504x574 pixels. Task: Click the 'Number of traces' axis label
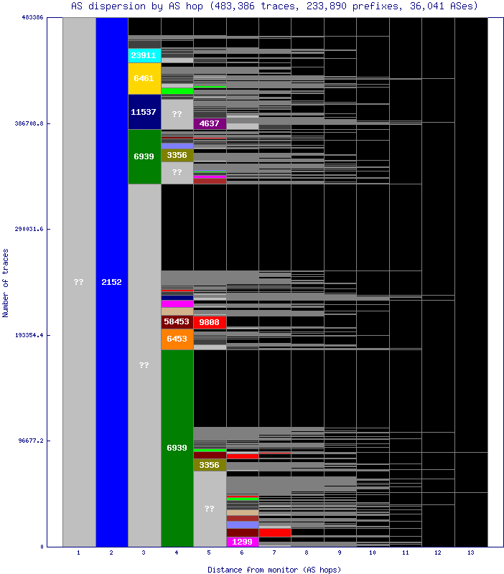point(6,283)
